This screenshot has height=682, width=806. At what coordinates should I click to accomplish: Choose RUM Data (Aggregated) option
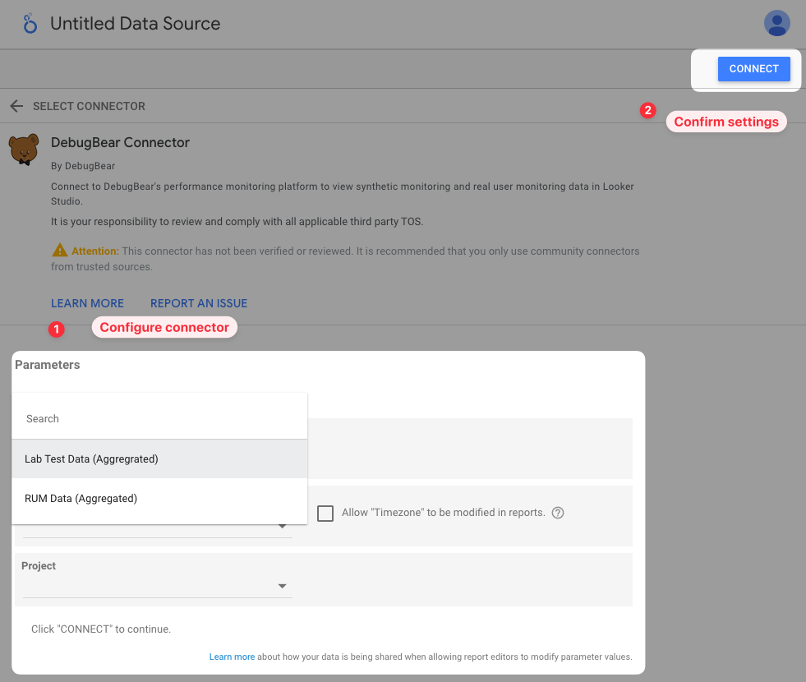[x=159, y=499]
